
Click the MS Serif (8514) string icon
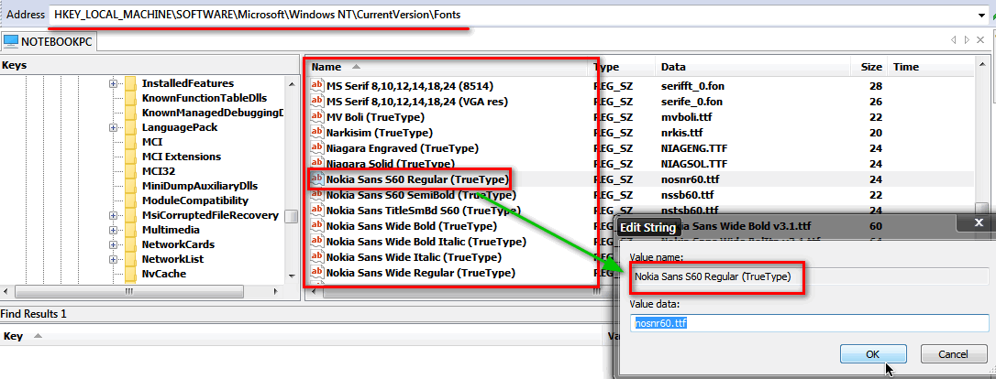click(x=317, y=85)
